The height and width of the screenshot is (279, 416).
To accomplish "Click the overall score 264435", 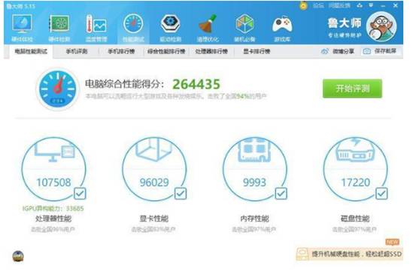I will tap(196, 84).
